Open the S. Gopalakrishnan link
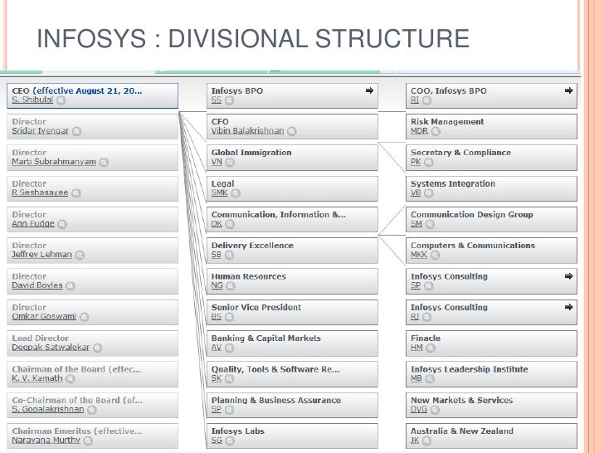Image resolution: width=604 pixels, height=453 pixels. click(48, 409)
